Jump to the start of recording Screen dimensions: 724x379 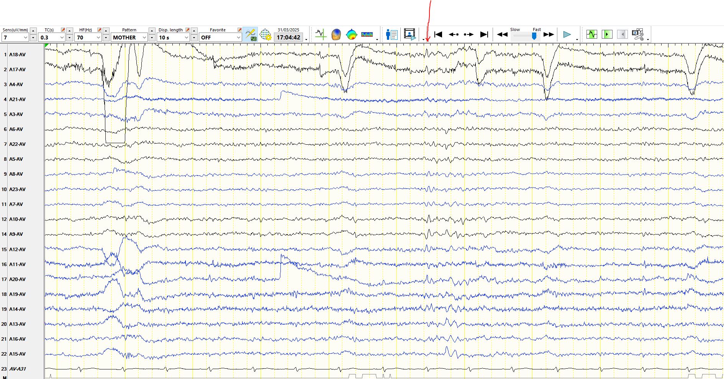pyautogui.click(x=438, y=34)
